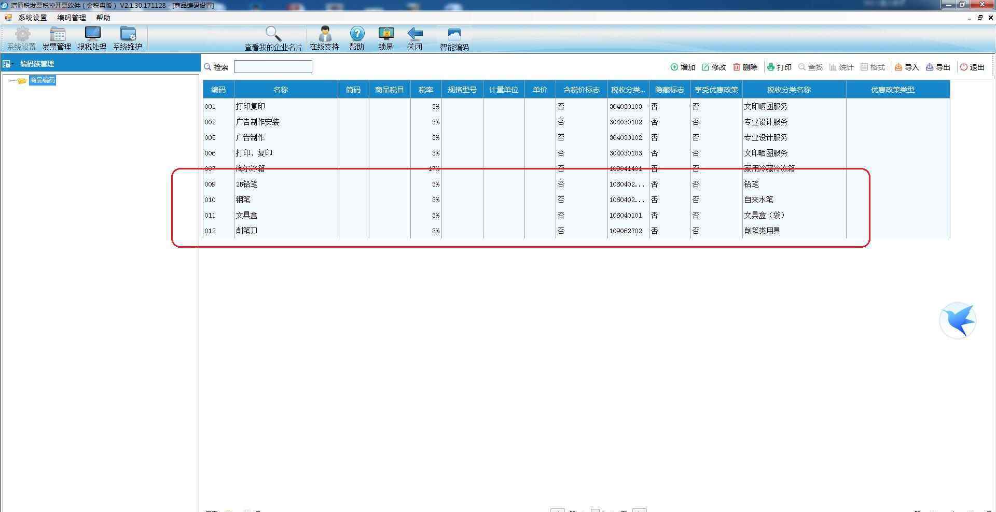This screenshot has width=996, height=512.
Task: Click the 导出 export button
Action: pos(938,67)
